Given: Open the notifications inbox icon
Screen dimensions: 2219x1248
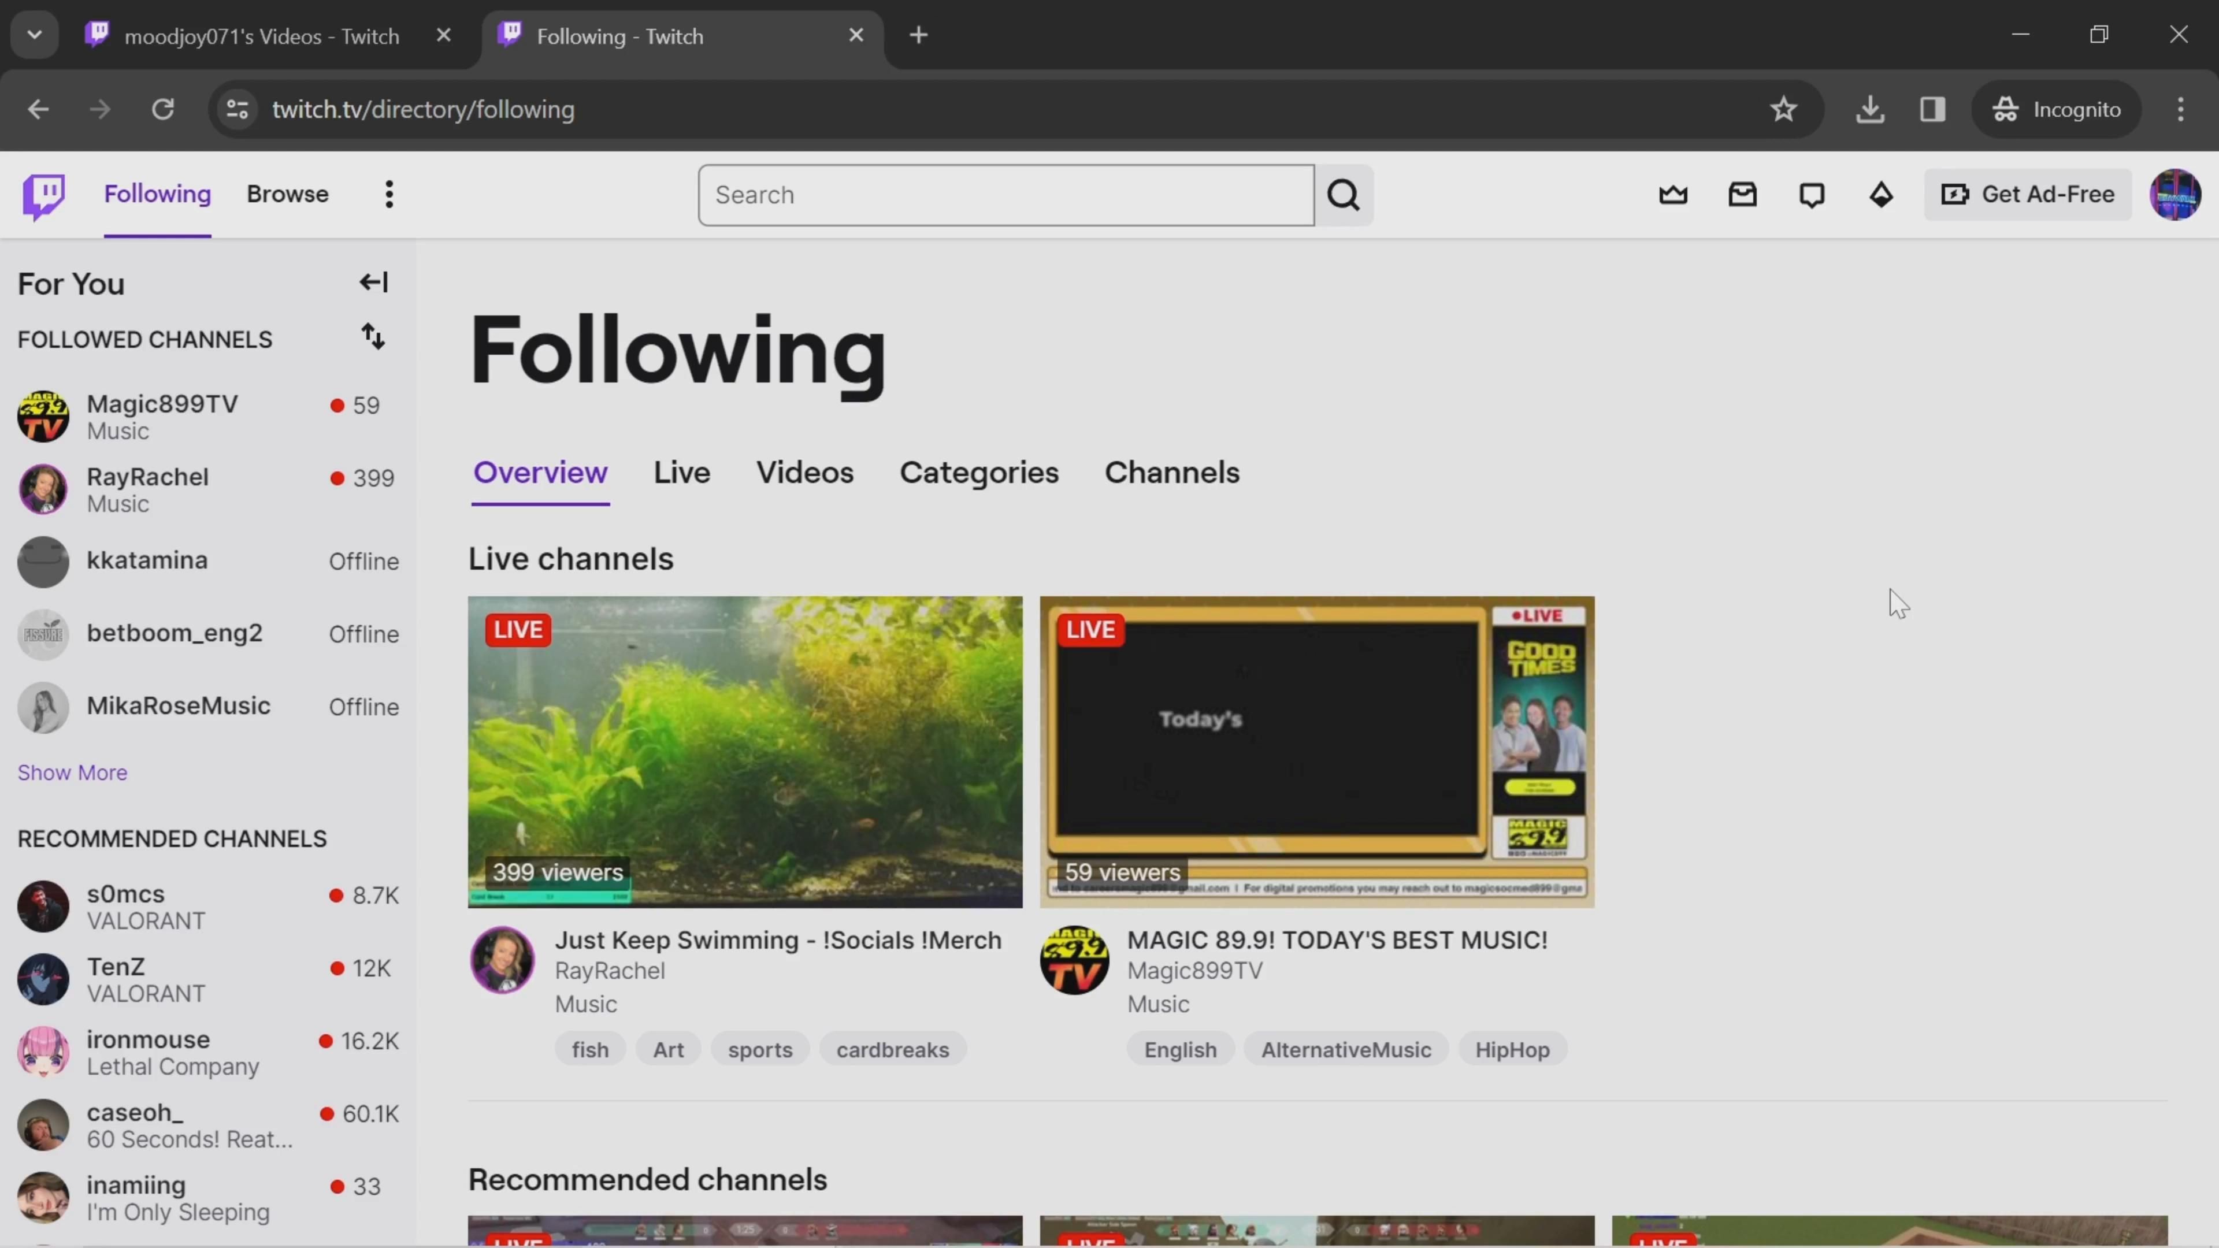Looking at the screenshot, I should (x=1742, y=195).
